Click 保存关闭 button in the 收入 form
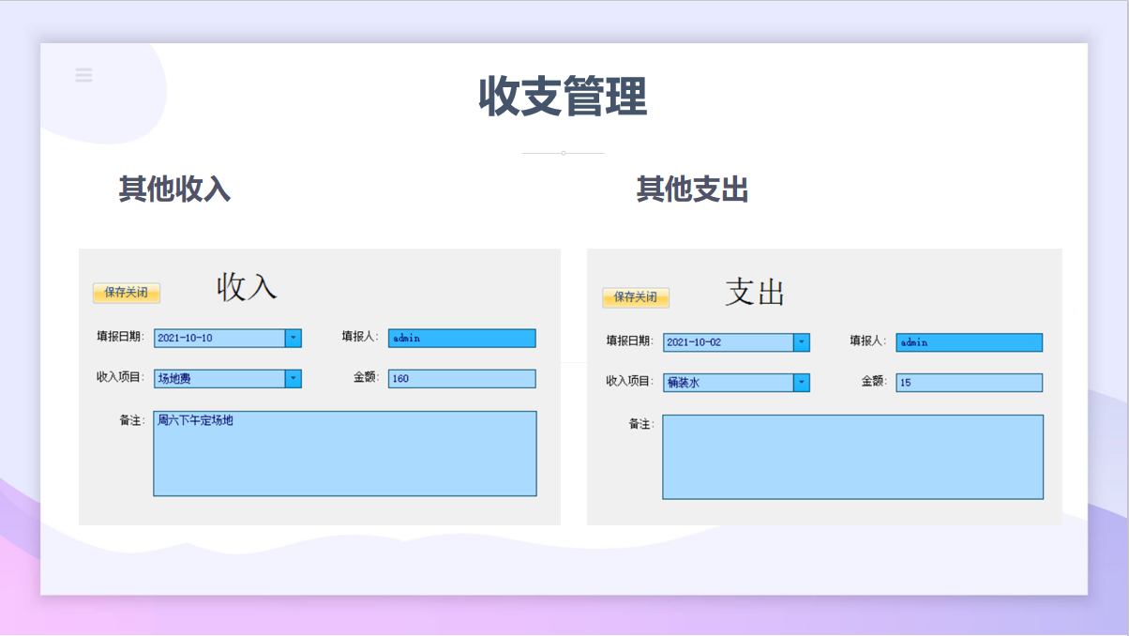The width and height of the screenshot is (1129, 636). point(127,293)
